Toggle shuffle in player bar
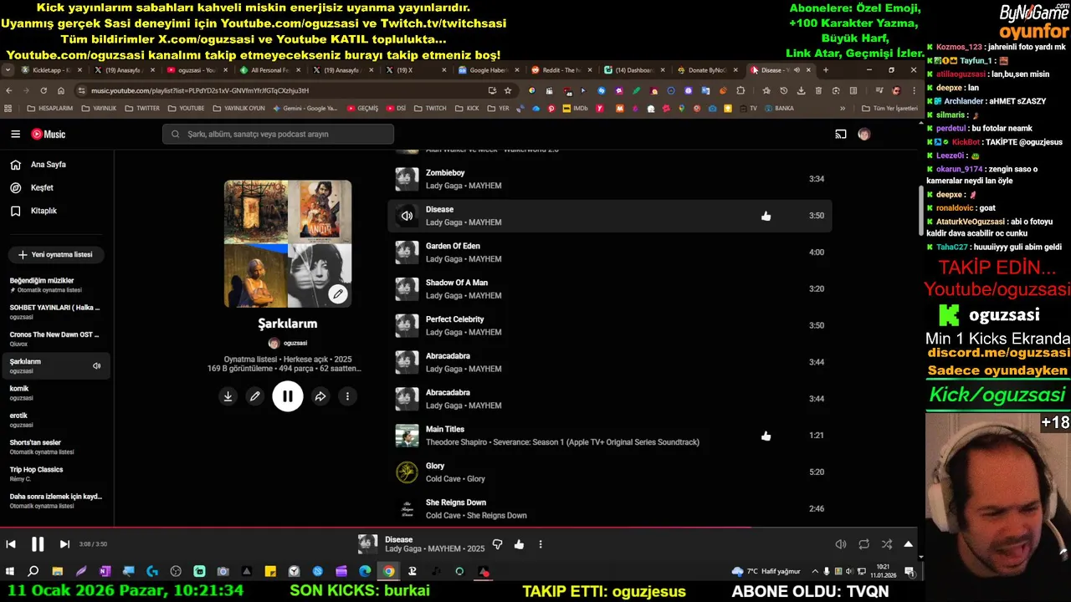Image resolution: width=1071 pixels, height=602 pixels. [886, 544]
